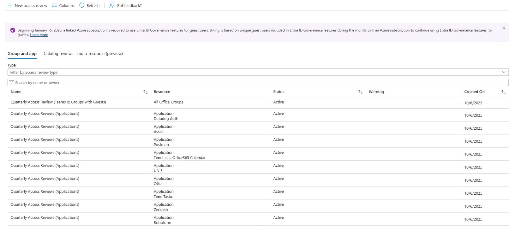Click Active status in Otter row
511x230 pixels.
pos(278,179)
